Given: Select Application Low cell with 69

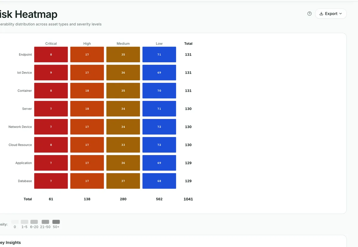Looking at the screenshot, I should coord(159,163).
